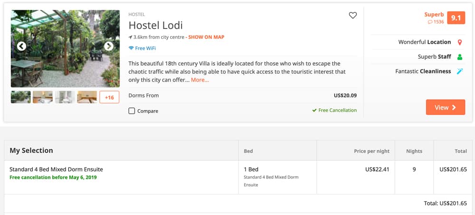Open hostel page with the View button
Screen dimensions: 475x215
click(x=446, y=107)
